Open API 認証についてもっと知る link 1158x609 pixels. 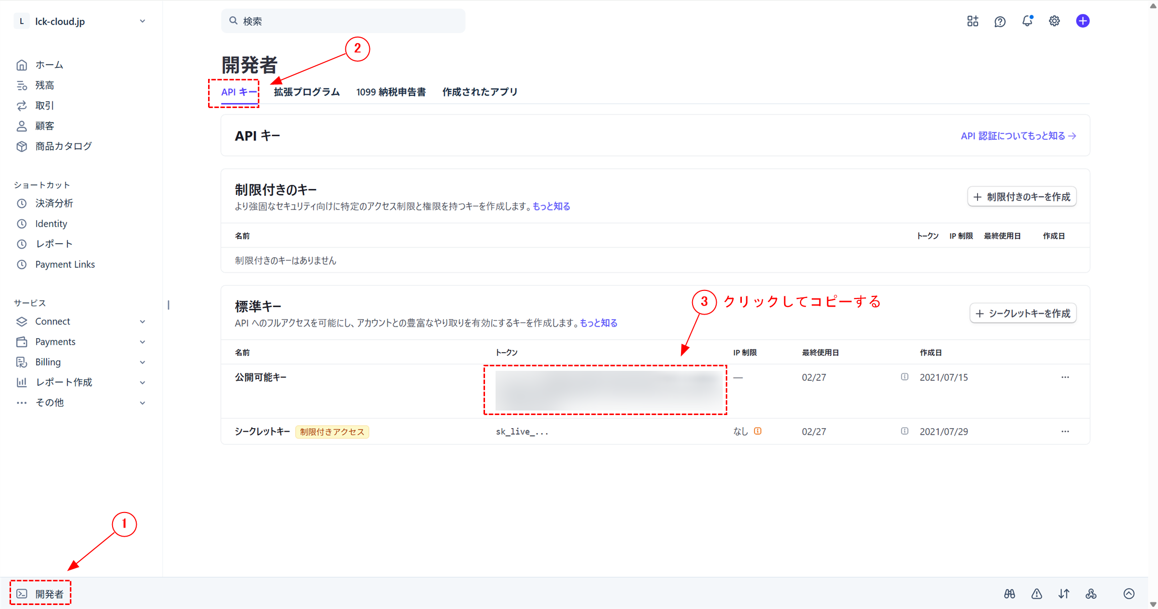click(1018, 136)
